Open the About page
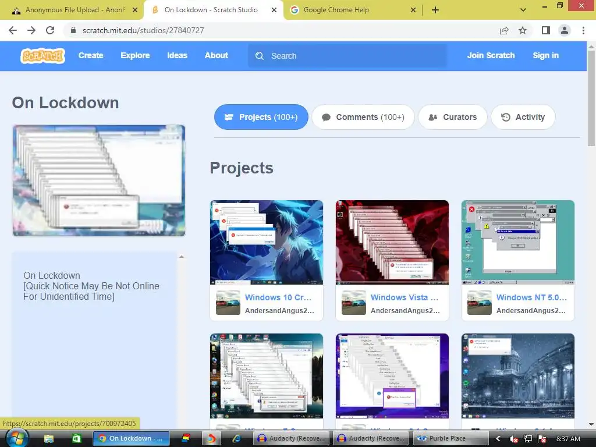This screenshot has height=447, width=596. coord(217,55)
